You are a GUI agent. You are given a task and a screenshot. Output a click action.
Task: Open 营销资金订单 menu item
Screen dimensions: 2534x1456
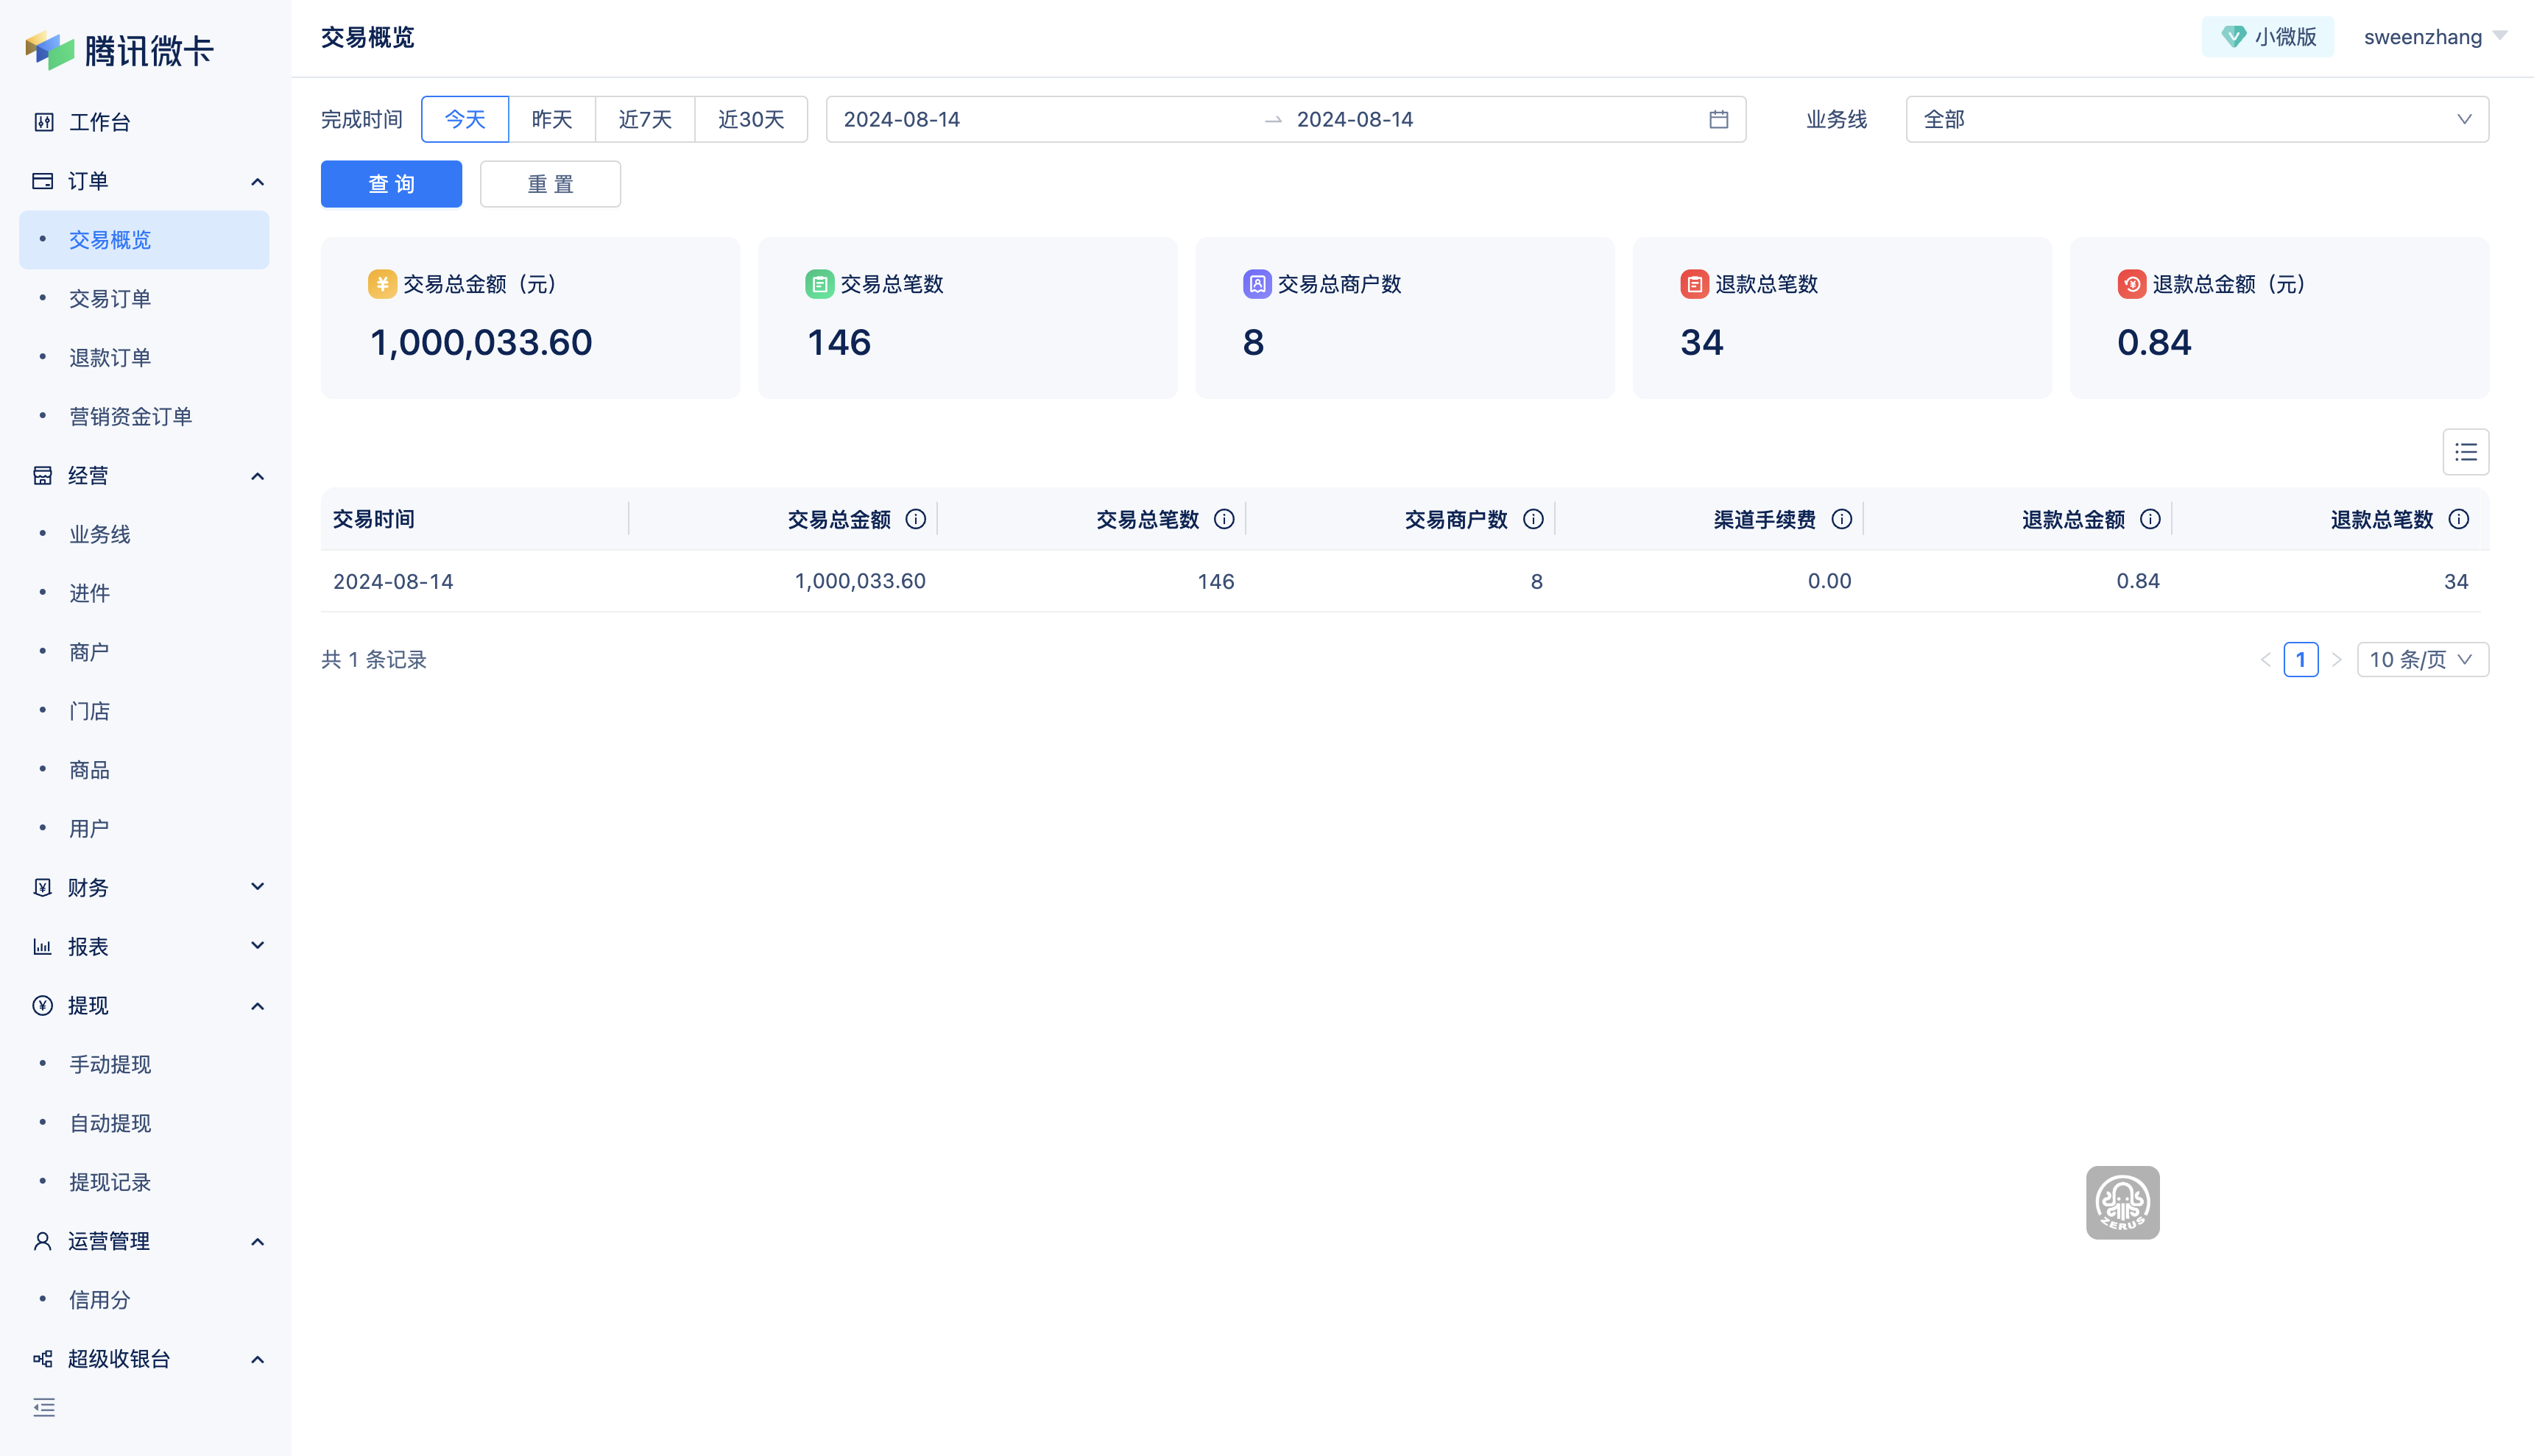click(x=144, y=417)
